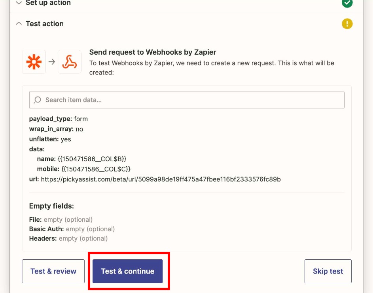Click the magnifier icon in the search box
Image resolution: width=373 pixels, height=293 pixels.
pyautogui.click(x=37, y=100)
